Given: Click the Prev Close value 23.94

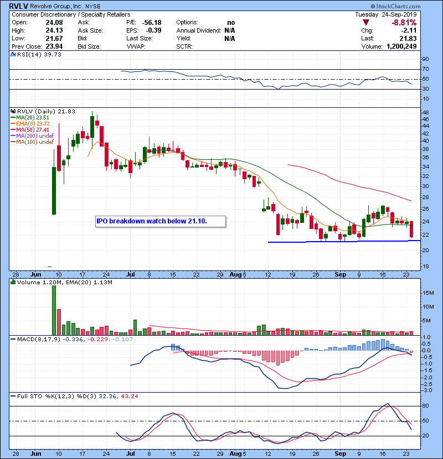Looking at the screenshot, I should pos(54,46).
